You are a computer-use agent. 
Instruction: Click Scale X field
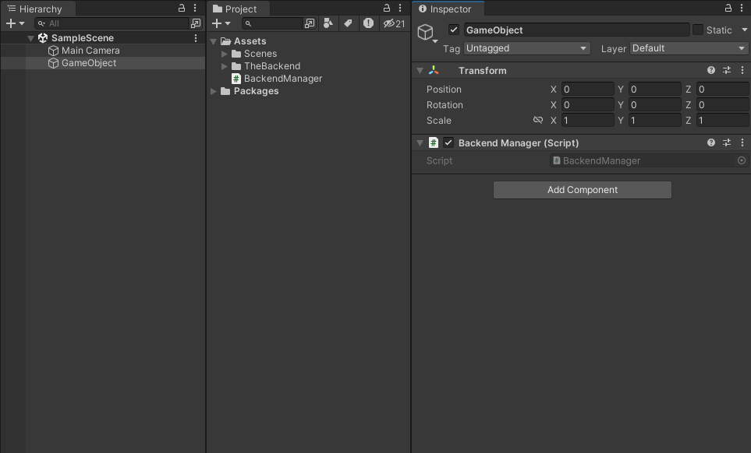[588, 121]
